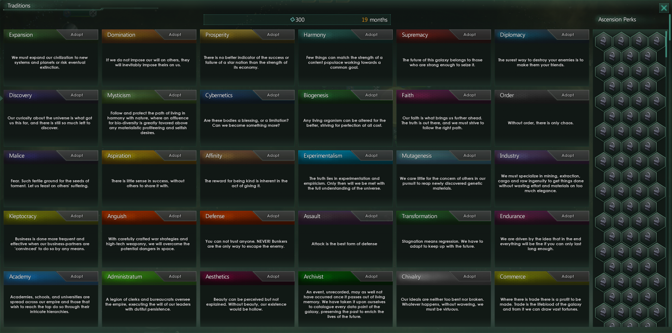Click the 19 months unity timer
The image size is (672, 333).
(374, 20)
